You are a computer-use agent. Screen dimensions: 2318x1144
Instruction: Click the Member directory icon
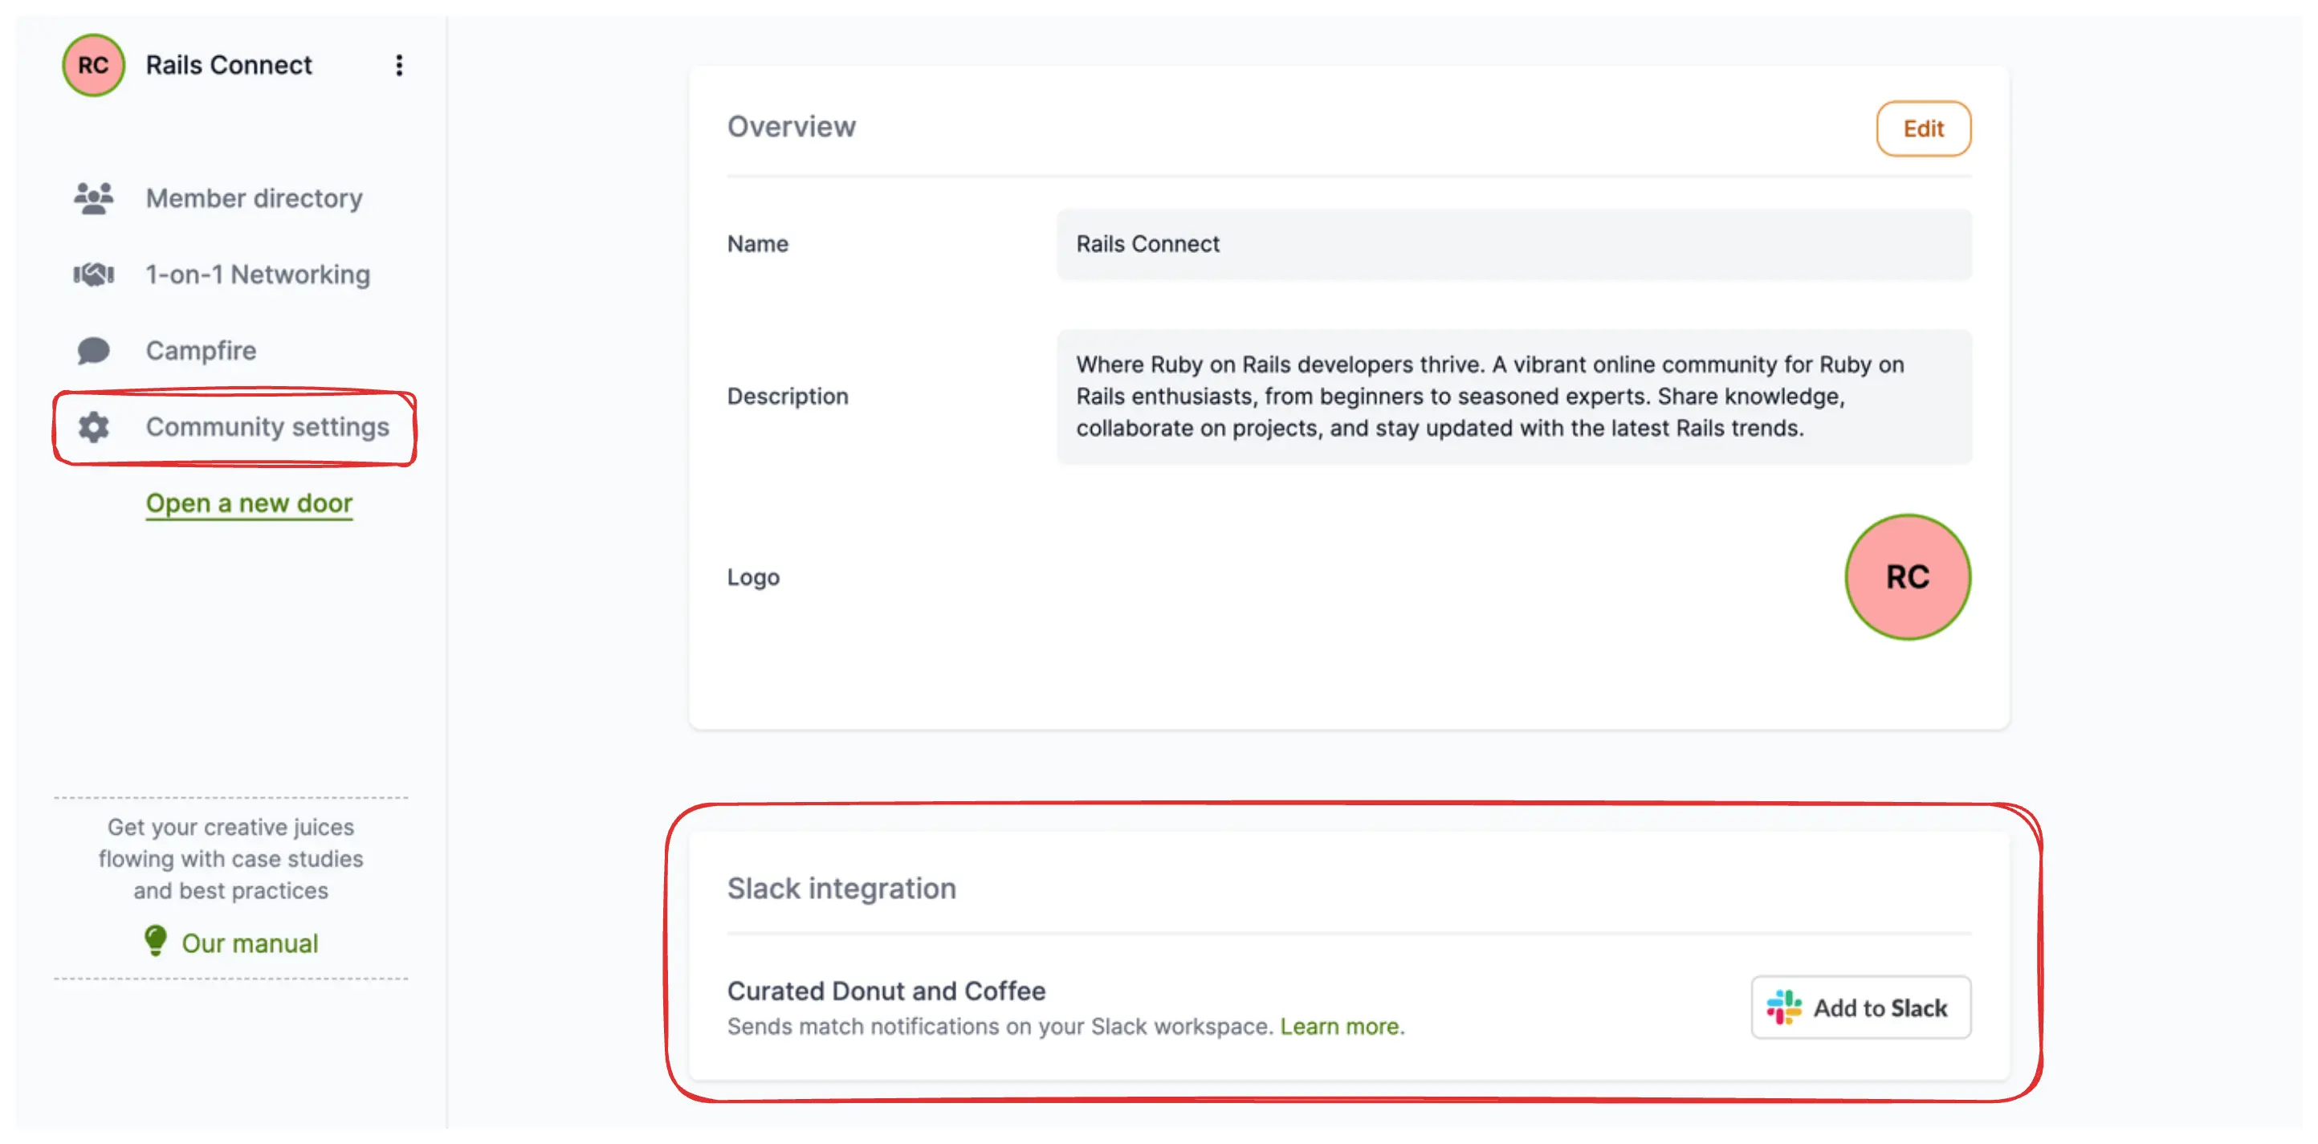[93, 198]
